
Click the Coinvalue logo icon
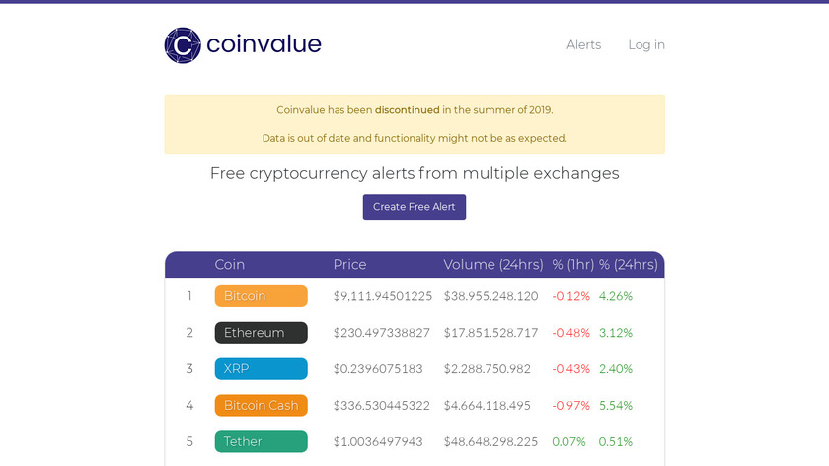[183, 45]
